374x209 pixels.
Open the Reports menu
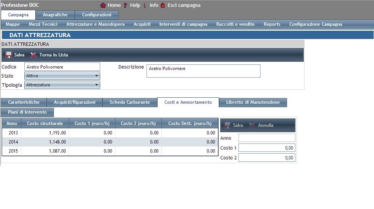(272, 24)
